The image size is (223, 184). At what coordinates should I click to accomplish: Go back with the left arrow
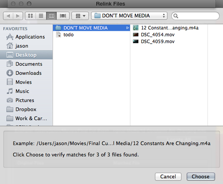(8, 16)
